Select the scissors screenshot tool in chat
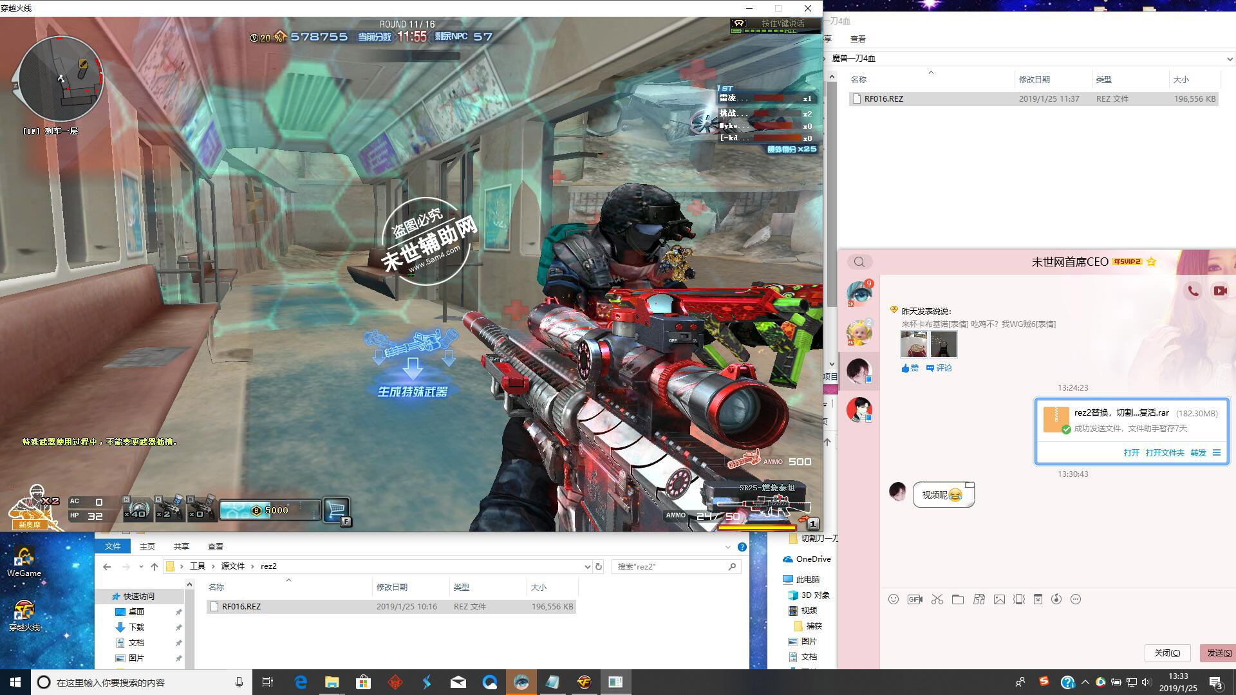This screenshot has width=1236, height=695. click(x=937, y=599)
